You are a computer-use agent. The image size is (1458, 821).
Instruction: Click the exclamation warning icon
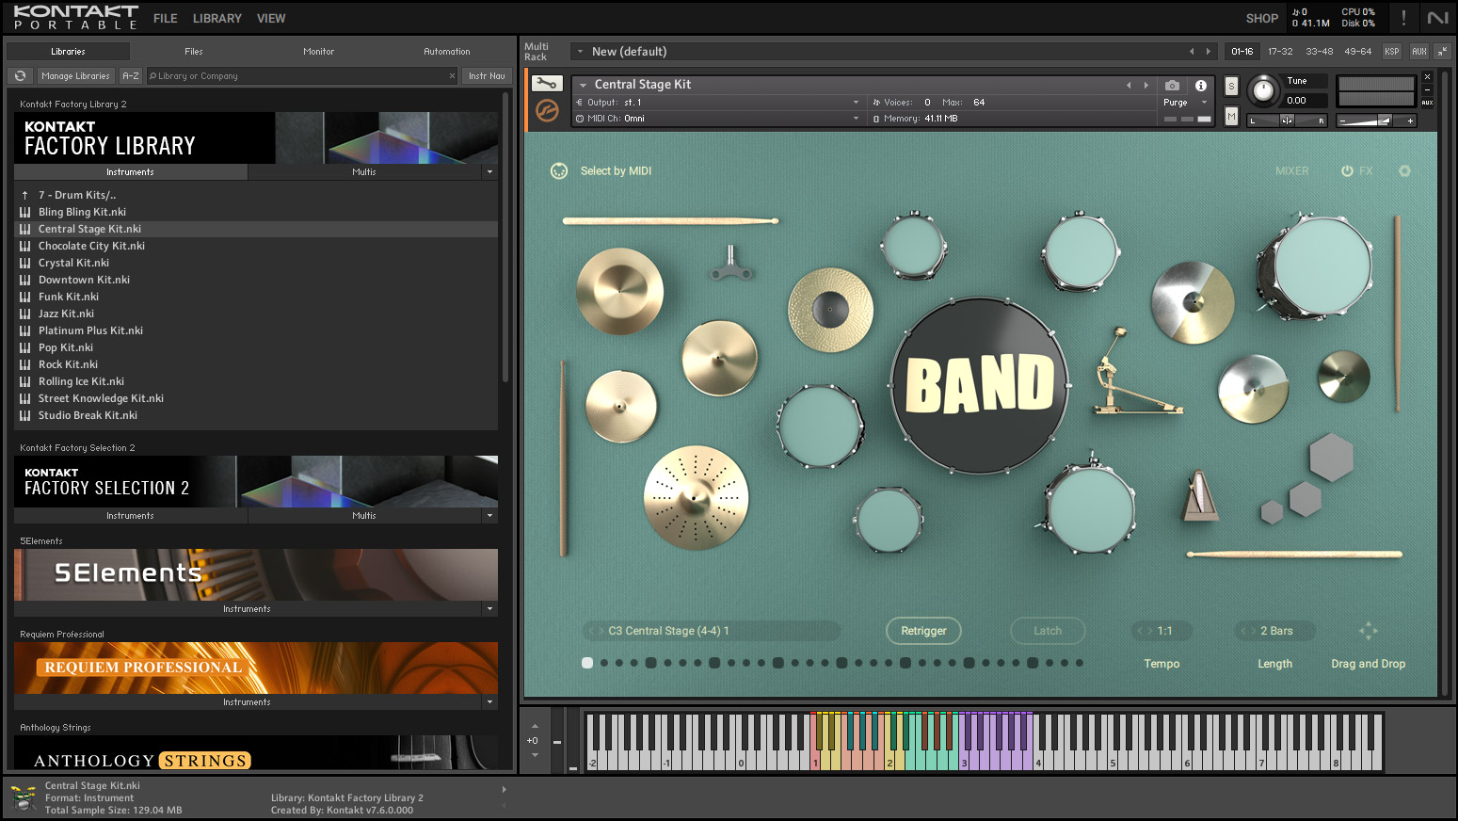point(1403,17)
